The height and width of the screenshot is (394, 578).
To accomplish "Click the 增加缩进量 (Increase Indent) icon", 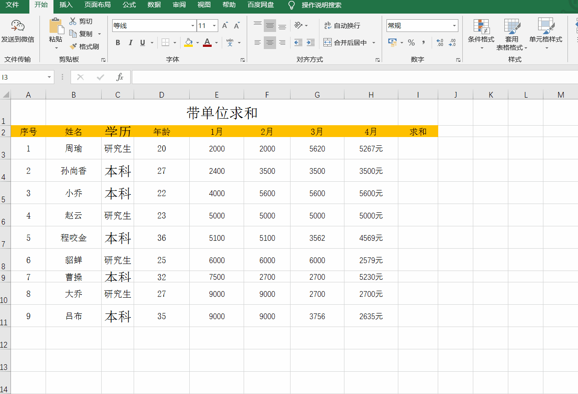I will (311, 42).
